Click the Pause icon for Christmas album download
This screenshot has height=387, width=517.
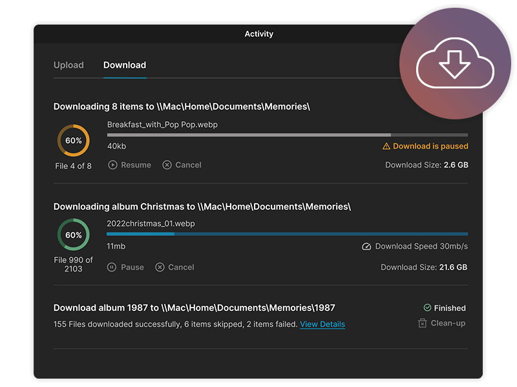pos(112,267)
